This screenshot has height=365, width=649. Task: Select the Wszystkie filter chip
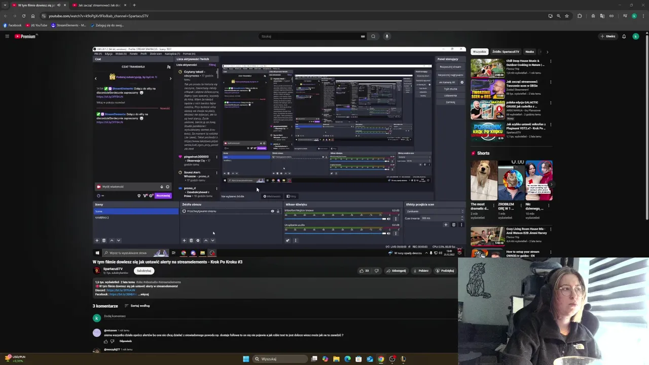pyautogui.click(x=480, y=52)
